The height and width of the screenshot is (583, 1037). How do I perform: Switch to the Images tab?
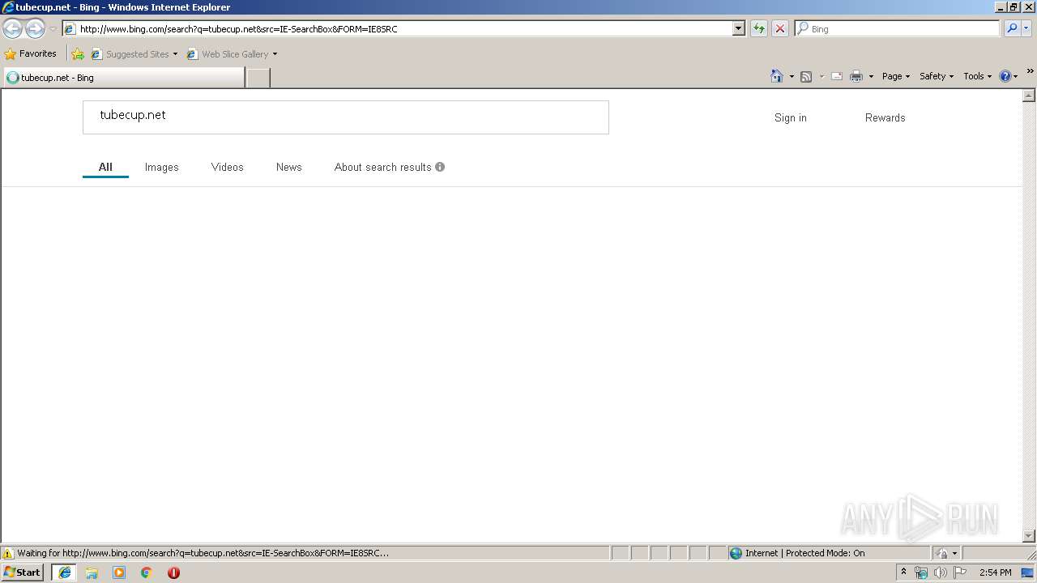tap(161, 167)
